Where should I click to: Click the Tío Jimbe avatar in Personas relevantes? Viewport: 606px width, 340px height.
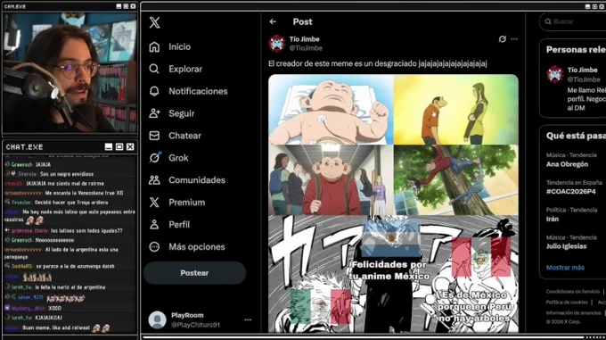point(555,74)
